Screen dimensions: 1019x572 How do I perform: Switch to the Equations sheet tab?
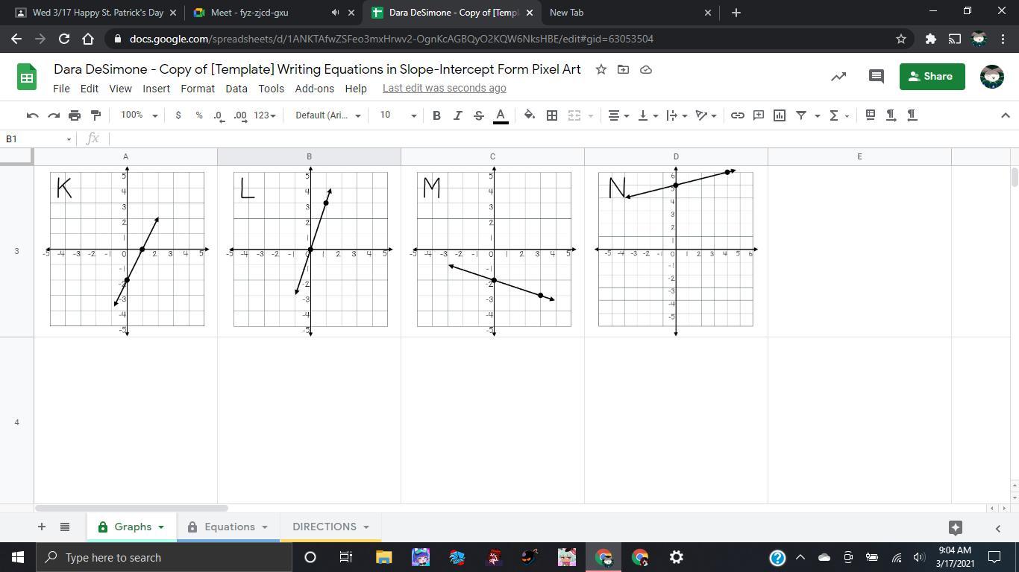click(x=228, y=527)
